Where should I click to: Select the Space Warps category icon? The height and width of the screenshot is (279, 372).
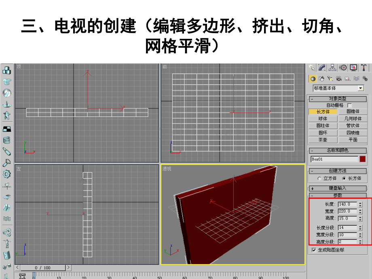coord(356,79)
